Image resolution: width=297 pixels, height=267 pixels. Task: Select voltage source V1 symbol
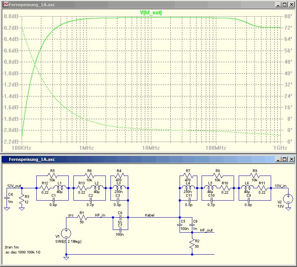pyautogui.click(x=66, y=233)
